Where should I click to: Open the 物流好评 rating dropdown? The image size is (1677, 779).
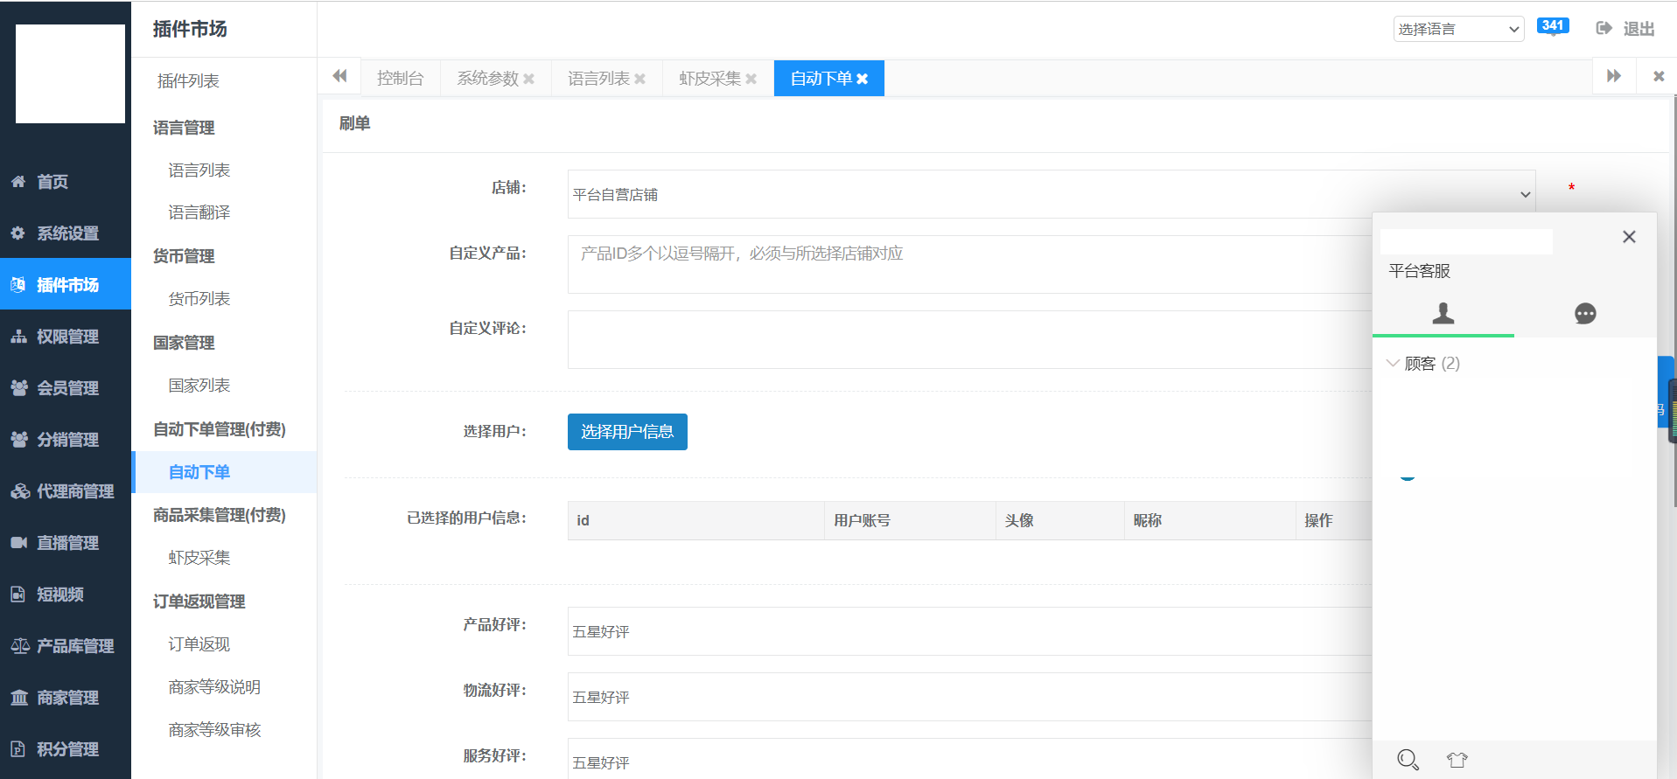pos(969,697)
